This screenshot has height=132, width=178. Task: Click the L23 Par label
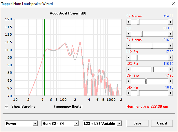click(132, 64)
